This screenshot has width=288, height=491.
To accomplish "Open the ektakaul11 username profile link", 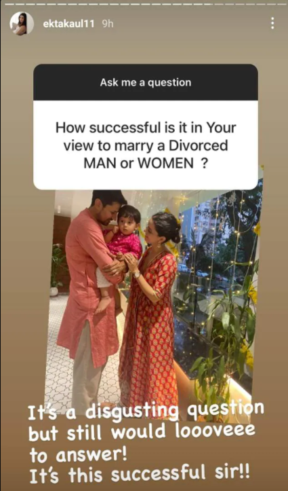I will pyautogui.click(x=68, y=24).
